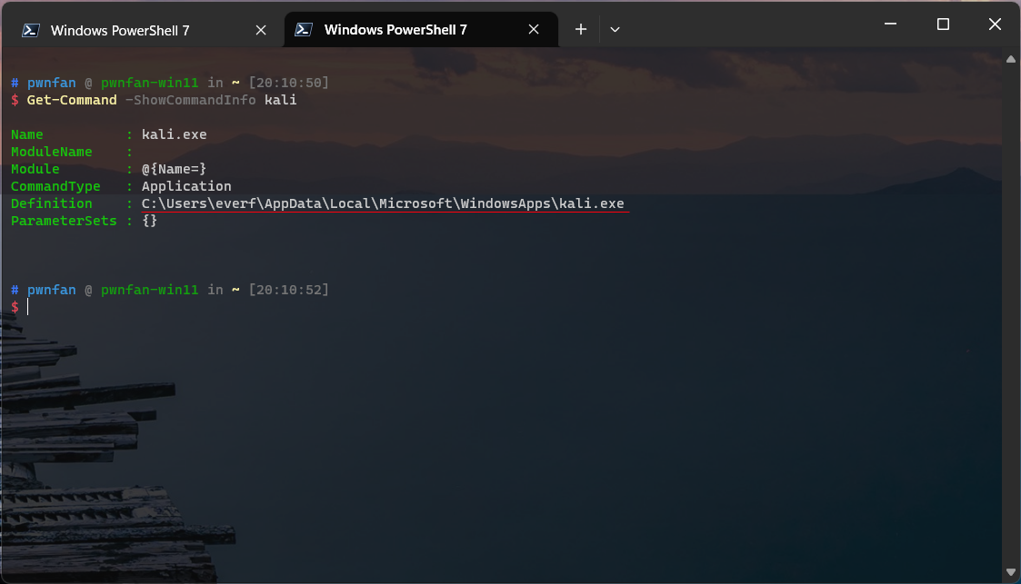This screenshot has height=584, width=1021.
Task: Close the active second PowerShell tab
Action: click(535, 30)
